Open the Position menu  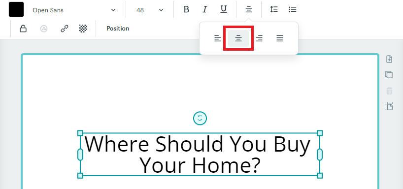[118, 29]
